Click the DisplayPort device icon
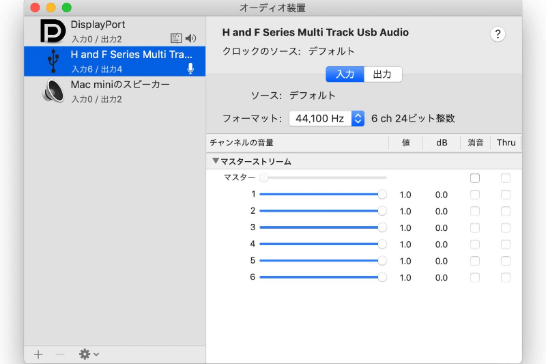Viewport: 546px width, 364px height. pos(53,31)
